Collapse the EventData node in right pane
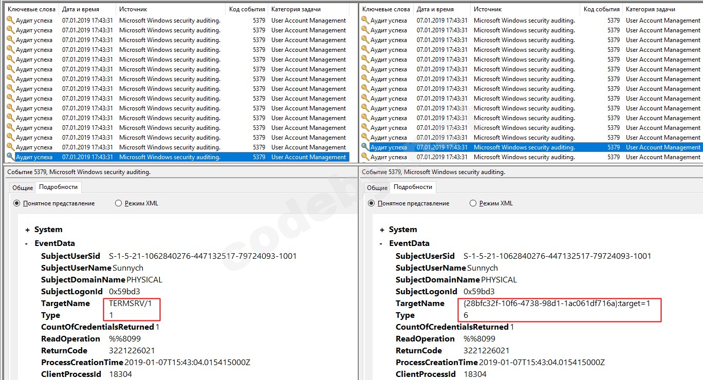This screenshot has height=380, width=703. [381, 244]
